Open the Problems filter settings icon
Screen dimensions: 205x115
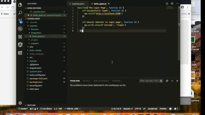coord(161,81)
